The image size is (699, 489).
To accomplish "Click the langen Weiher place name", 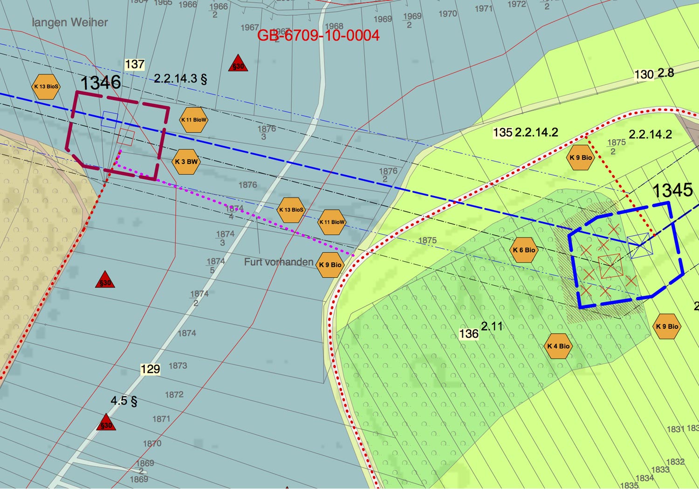I will (70, 22).
